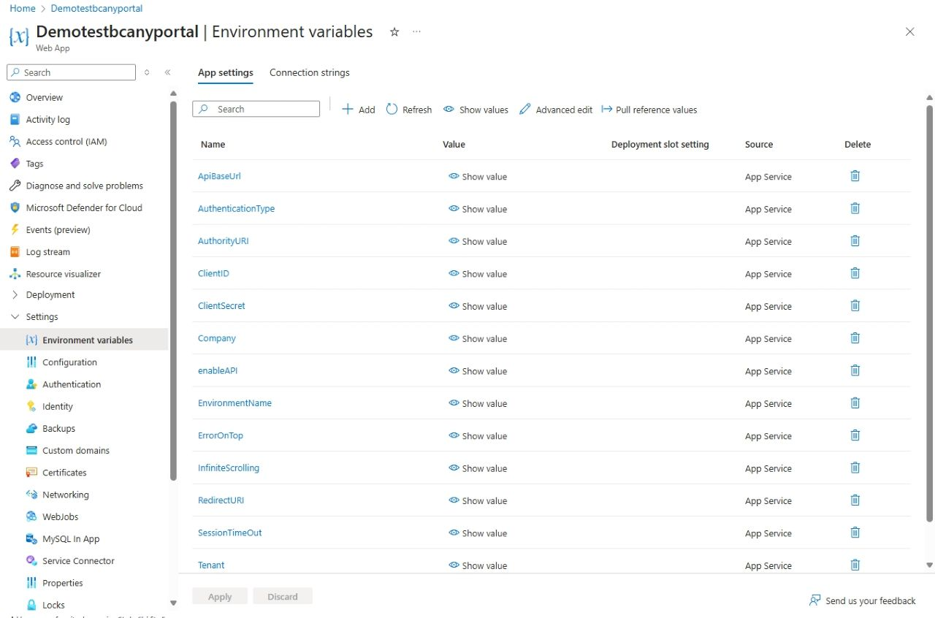Image resolution: width=935 pixels, height=618 pixels.
Task: Delete the EnvironmentName variable
Action: 855,403
